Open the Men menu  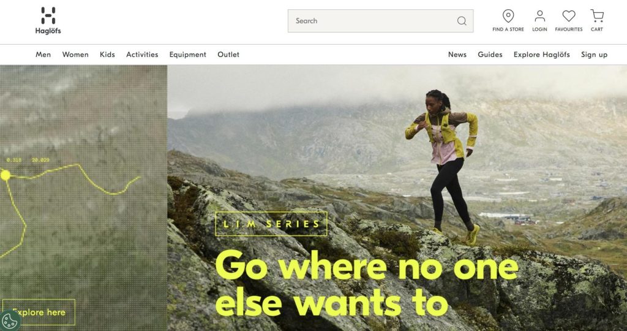(x=43, y=55)
